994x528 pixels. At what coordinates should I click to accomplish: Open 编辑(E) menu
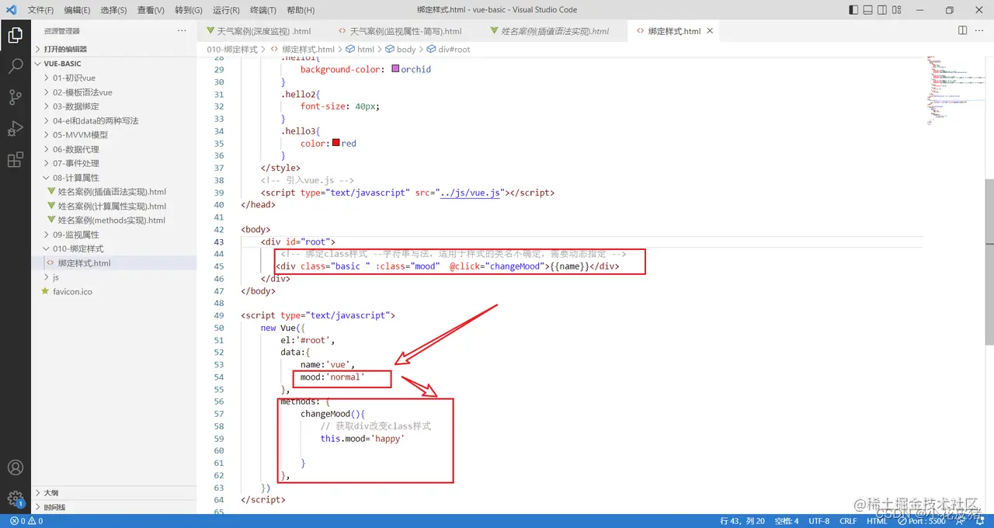(x=77, y=10)
